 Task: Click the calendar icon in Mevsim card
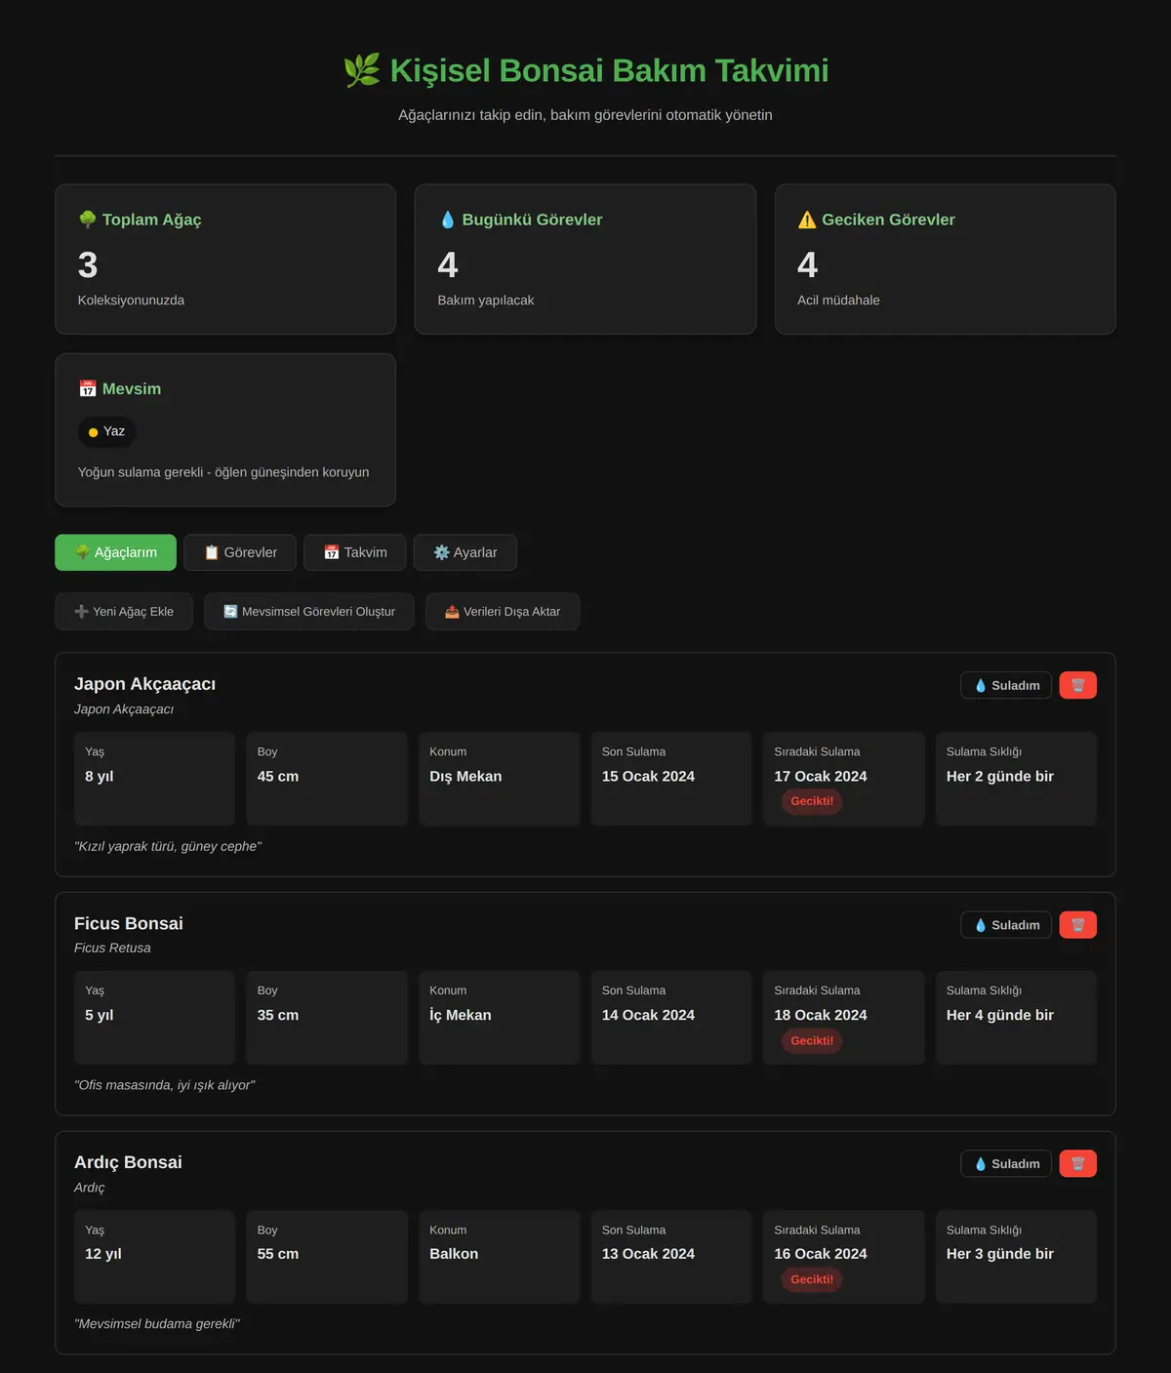click(88, 388)
